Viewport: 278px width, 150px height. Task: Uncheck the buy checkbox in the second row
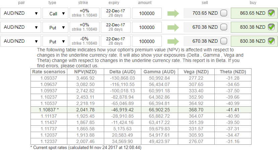pos(271,28)
